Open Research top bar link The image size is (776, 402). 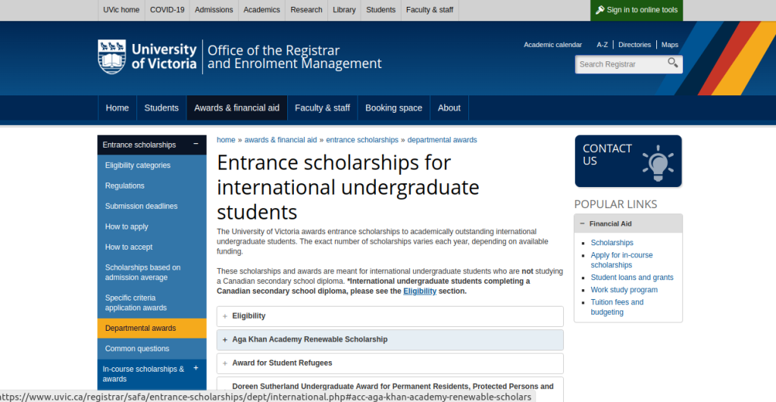tap(306, 10)
